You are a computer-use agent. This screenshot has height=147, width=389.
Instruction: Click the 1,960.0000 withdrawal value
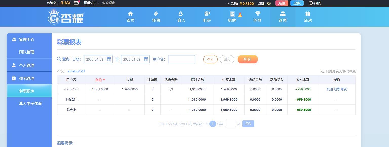tap(130, 89)
